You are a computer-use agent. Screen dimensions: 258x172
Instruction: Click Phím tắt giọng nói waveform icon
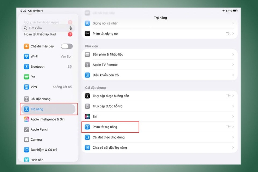click(x=87, y=34)
